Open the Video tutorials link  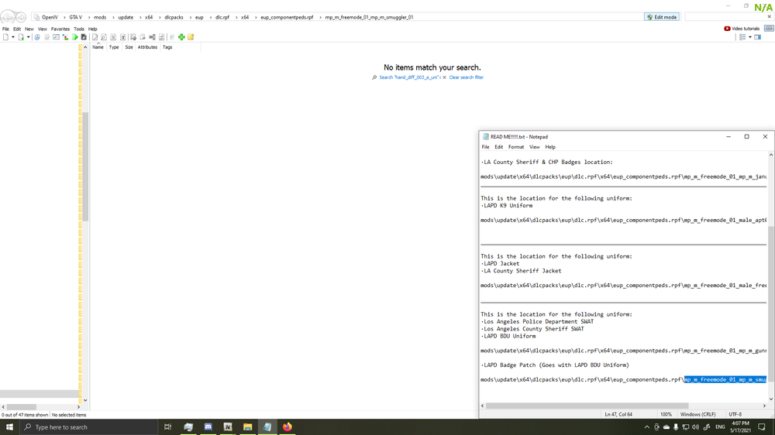[742, 29]
